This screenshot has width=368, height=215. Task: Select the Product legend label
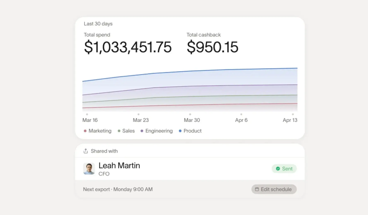coord(192,131)
